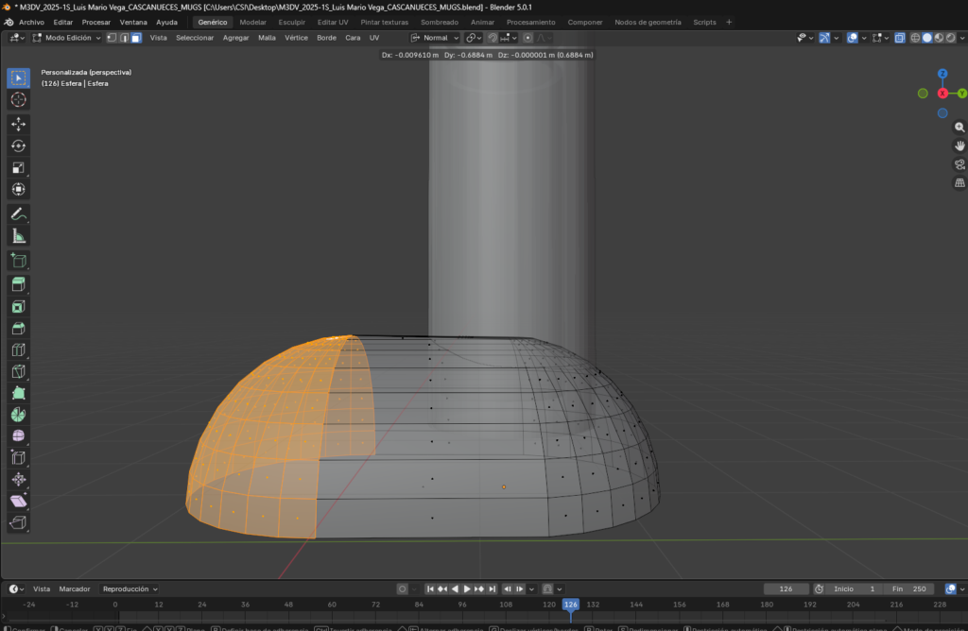968x631 pixels.
Task: Select the Rotate tool
Action: coord(18,145)
